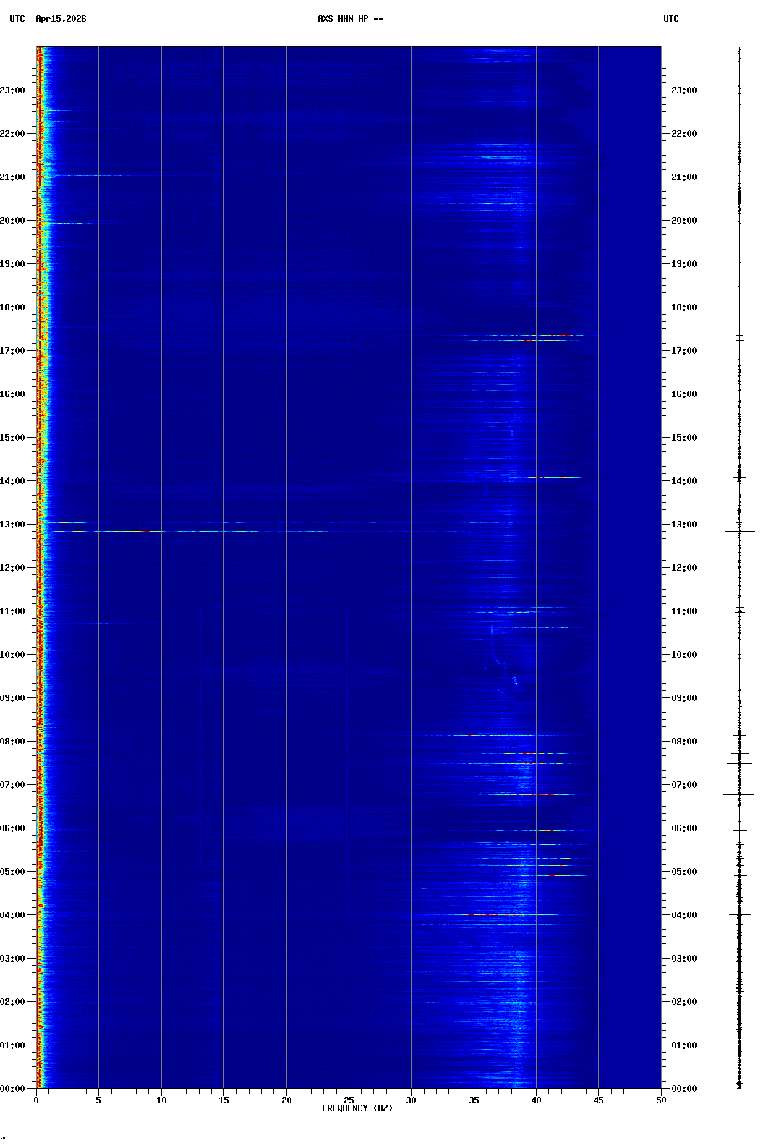Click the 00:00 label on left time axis

tap(12, 1089)
